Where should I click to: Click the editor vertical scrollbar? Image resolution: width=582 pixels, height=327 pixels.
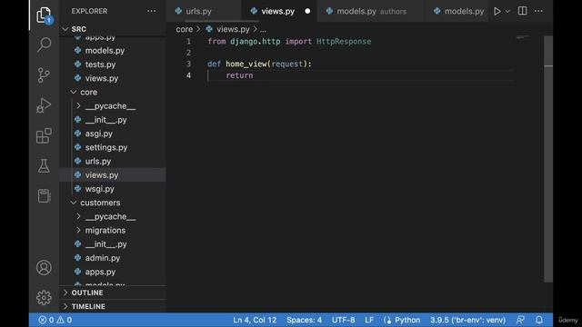548,159
